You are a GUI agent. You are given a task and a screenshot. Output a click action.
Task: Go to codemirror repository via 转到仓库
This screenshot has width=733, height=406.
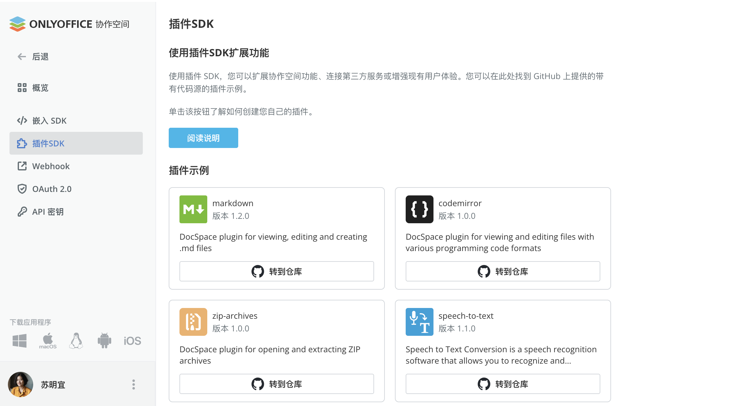pyautogui.click(x=503, y=271)
